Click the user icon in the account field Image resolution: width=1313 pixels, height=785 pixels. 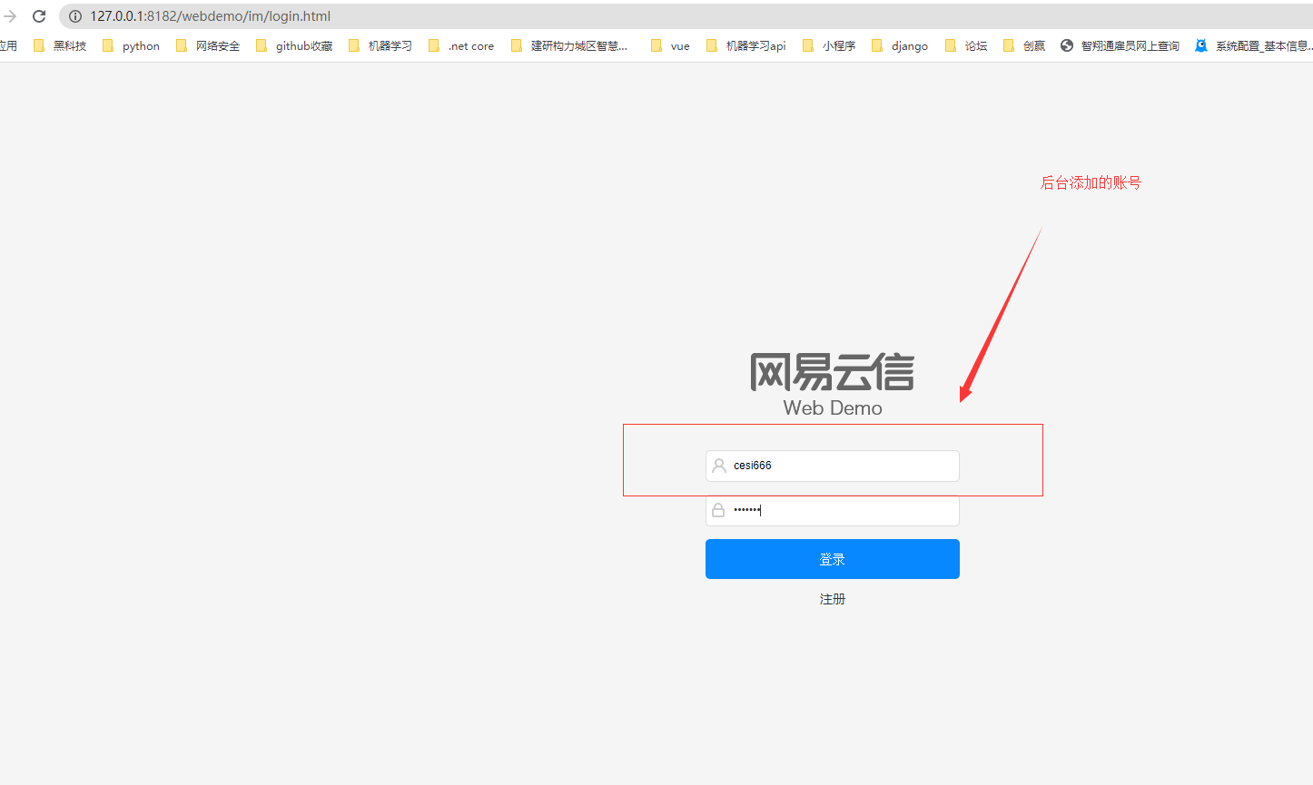tap(719, 466)
